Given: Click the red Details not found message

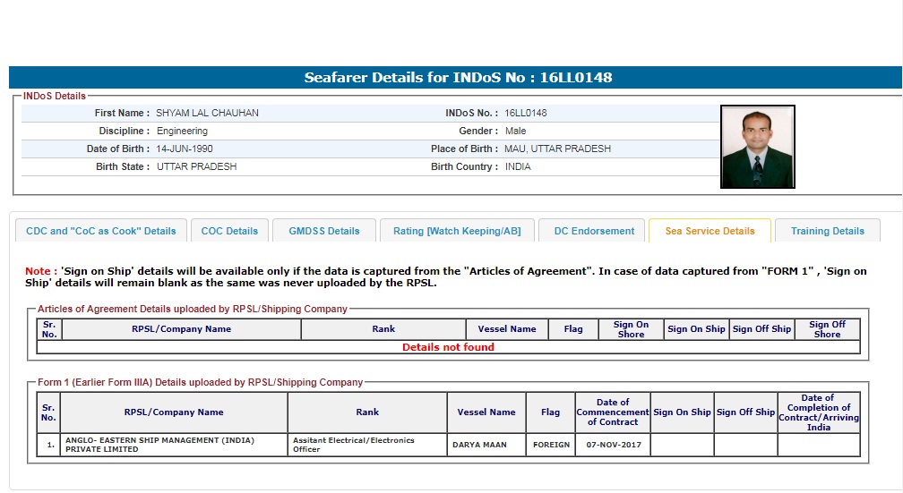Looking at the screenshot, I should [x=448, y=347].
